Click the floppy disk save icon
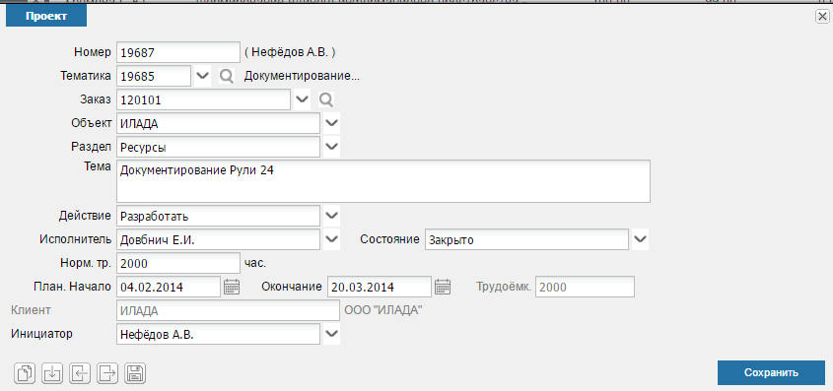 tap(135, 373)
